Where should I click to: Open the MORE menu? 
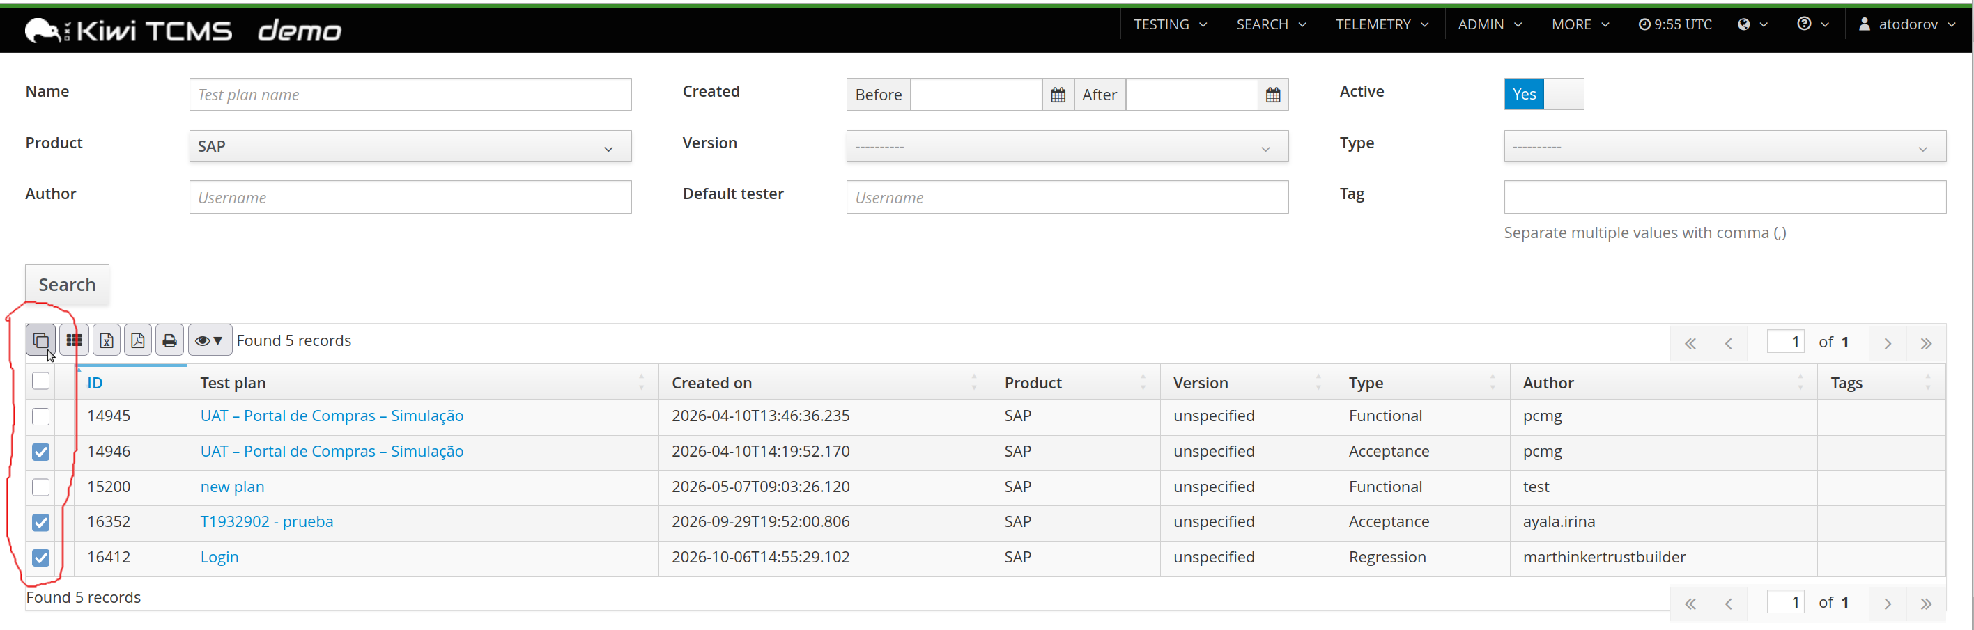(1580, 24)
